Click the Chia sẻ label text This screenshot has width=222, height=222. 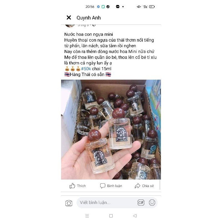(x=148, y=186)
